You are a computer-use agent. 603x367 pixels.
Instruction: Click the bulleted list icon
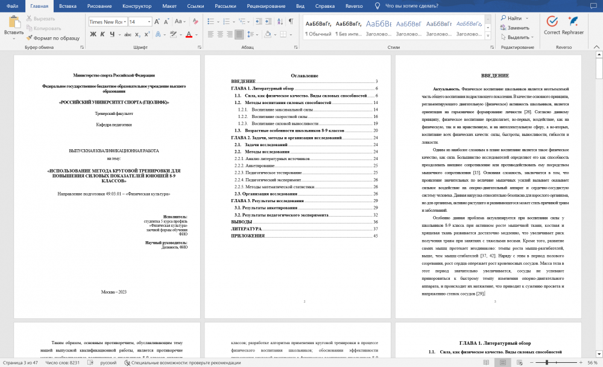210,22
